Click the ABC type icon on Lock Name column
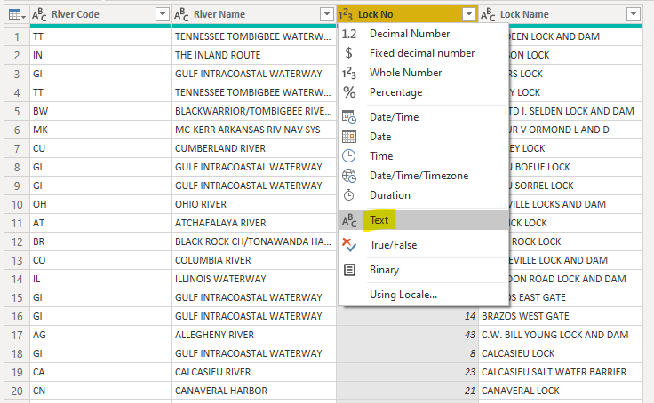The height and width of the screenshot is (403, 654). (488, 14)
